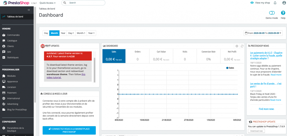
Task: Click Connectez vous a la Marketplace button
Action: [x=69, y=130]
